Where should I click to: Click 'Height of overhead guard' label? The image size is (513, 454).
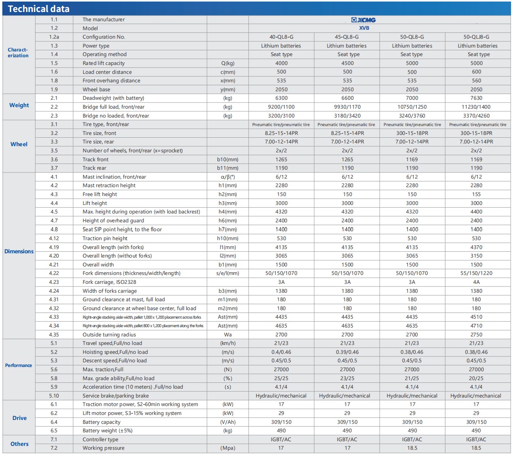click(x=113, y=221)
